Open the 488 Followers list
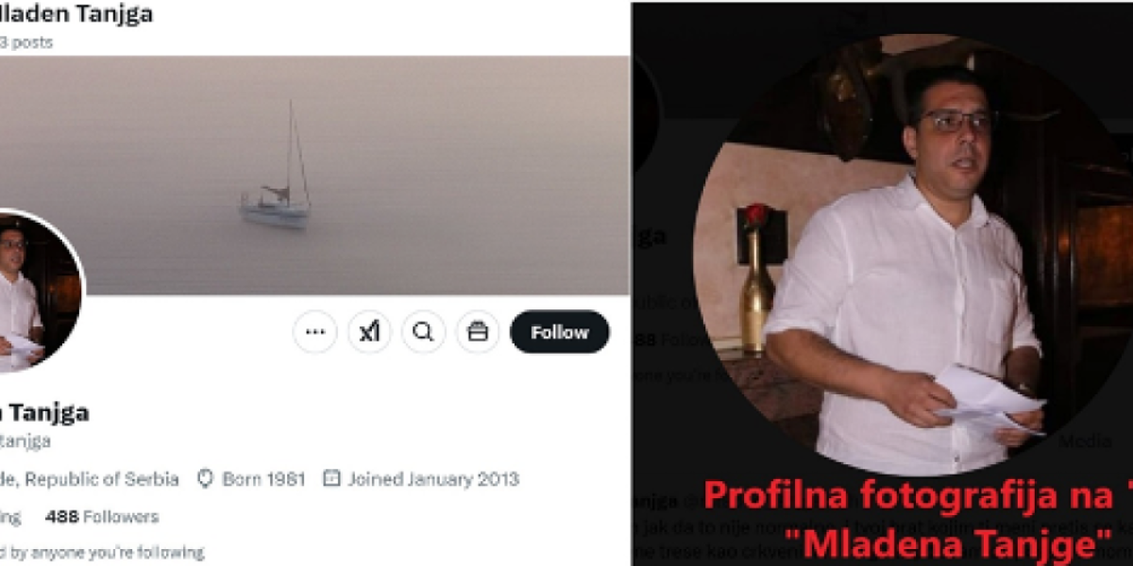This screenshot has width=1133, height=566. (x=102, y=517)
